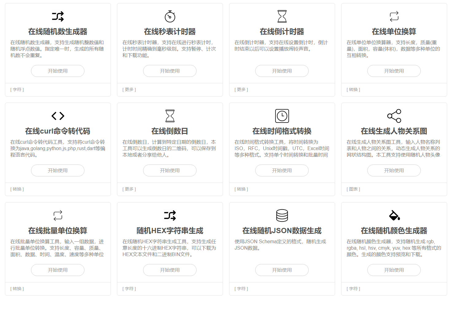Click the [字符] tag under 在线随机数生成器
The width and height of the screenshot is (453, 310).
(17, 89)
